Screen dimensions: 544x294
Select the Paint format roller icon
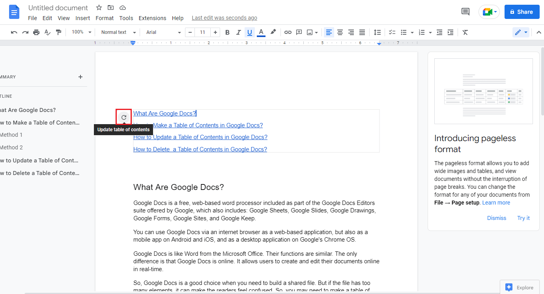coord(58,32)
